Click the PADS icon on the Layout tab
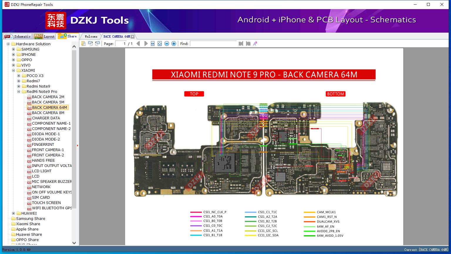Viewport: 451px width, 254px height. 38,36
